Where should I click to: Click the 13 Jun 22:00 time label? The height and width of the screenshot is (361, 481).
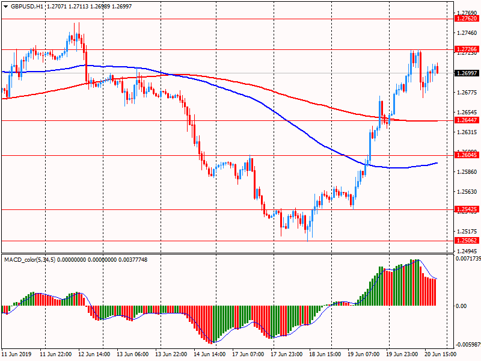171,354
